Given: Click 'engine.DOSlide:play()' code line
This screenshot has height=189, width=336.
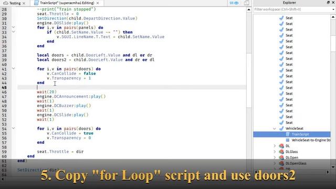Looking at the screenshot, I should pos(62,23).
